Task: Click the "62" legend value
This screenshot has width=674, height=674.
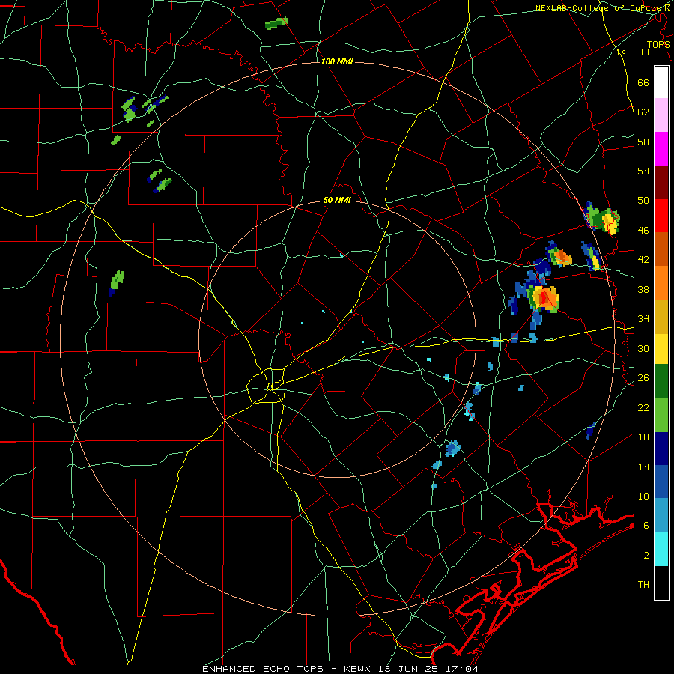Action: point(643,112)
